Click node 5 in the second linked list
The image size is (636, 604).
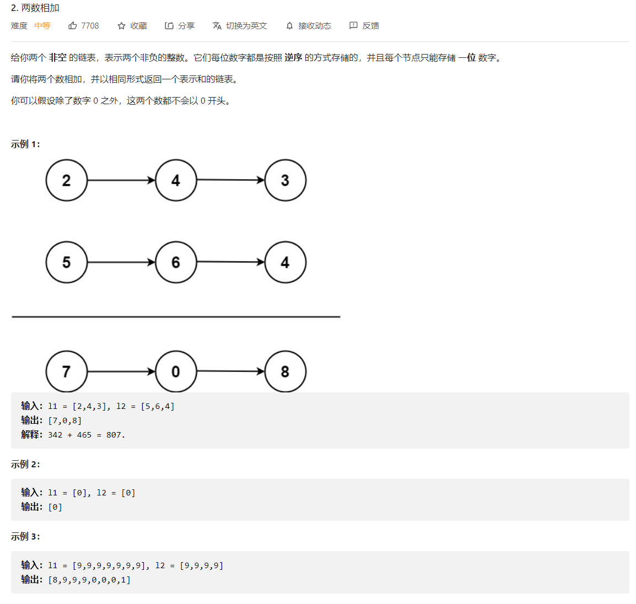point(67,262)
